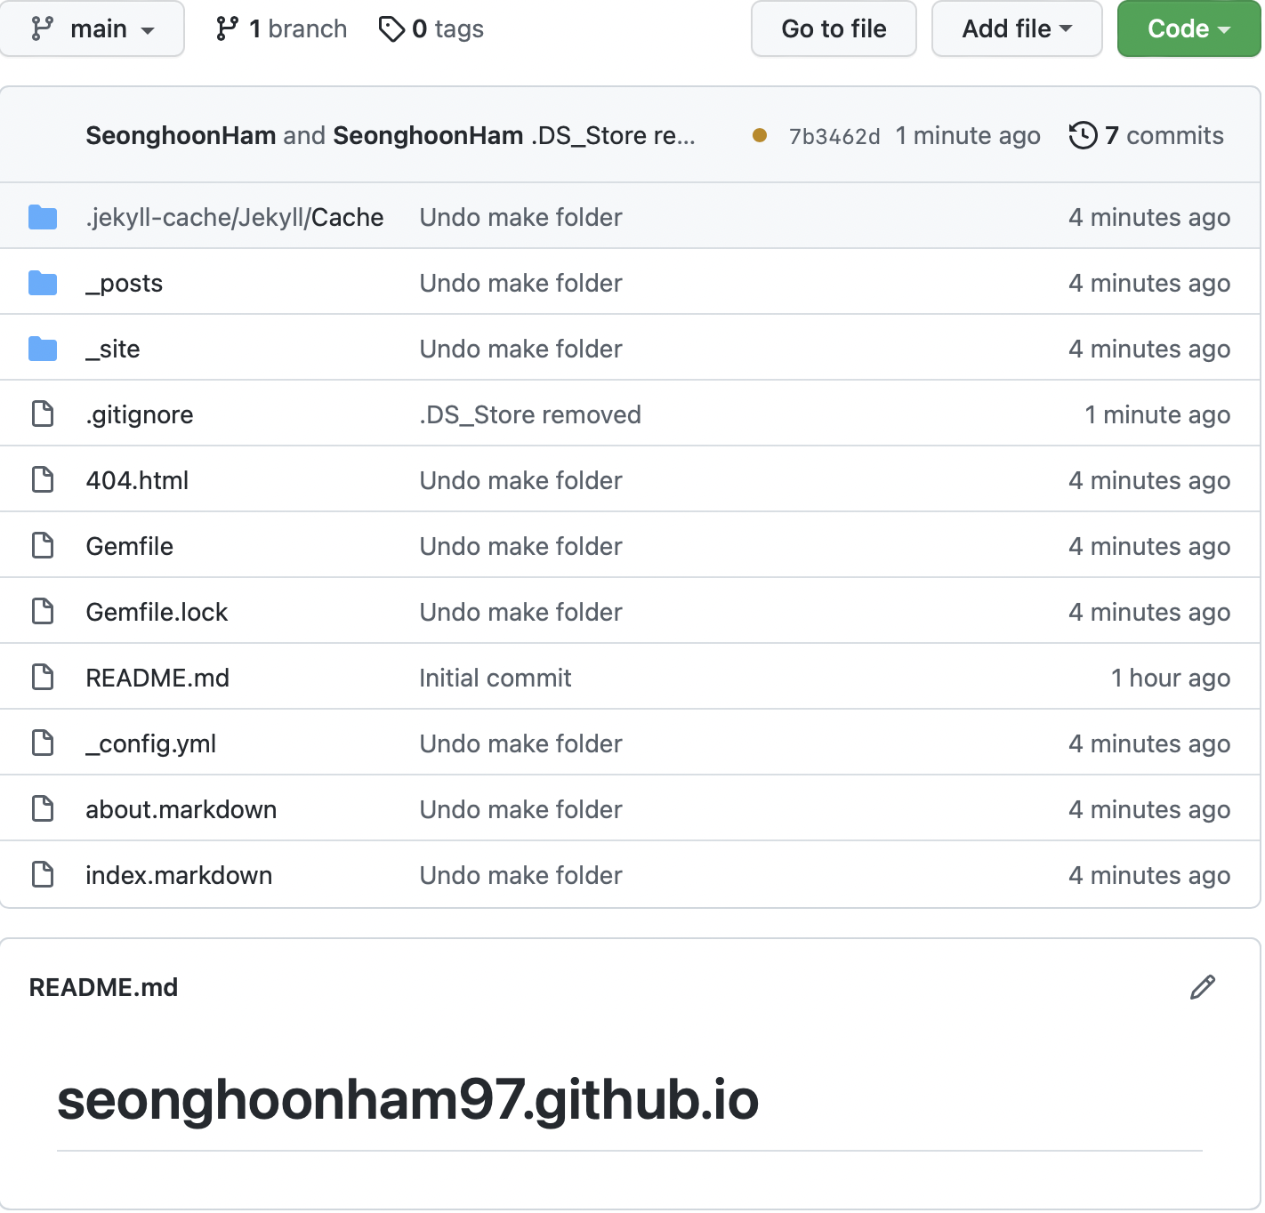Screen dimensions: 1265x1213
Task: Click the 1 hour ago timestamp
Action: click(x=1171, y=678)
